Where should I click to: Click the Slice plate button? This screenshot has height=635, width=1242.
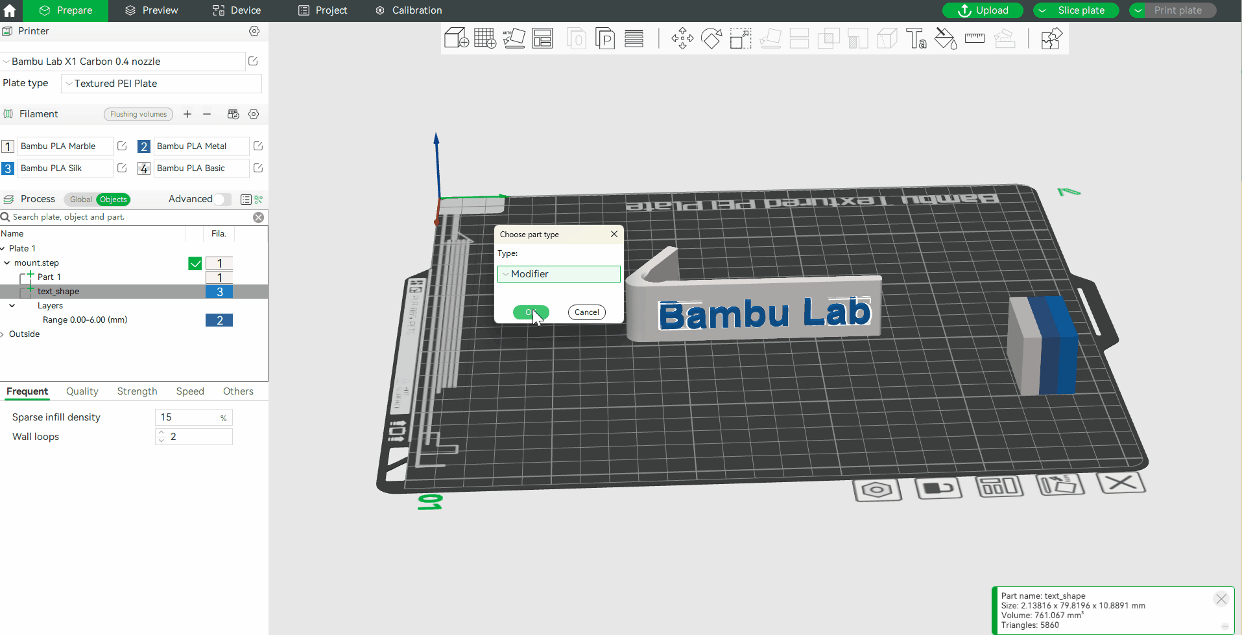pos(1081,10)
